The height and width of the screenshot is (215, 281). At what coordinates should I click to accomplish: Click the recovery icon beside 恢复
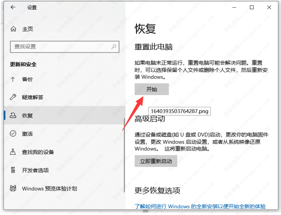pyautogui.click(x=13, y=115)
